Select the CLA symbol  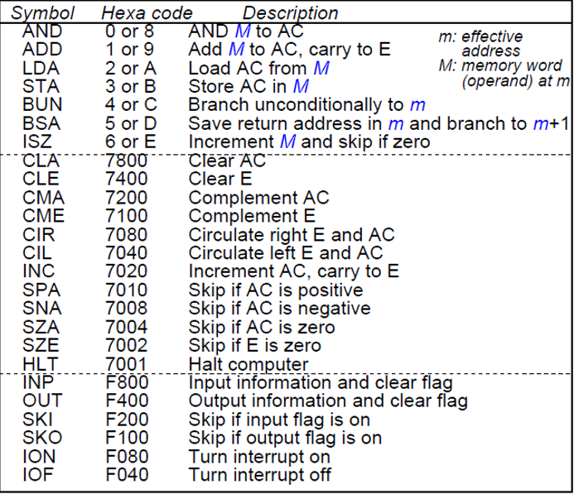41,161
